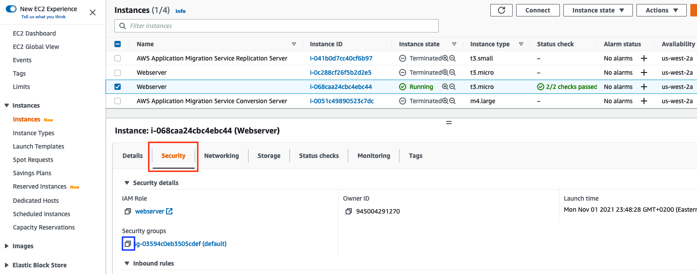The width and height of the screenshot is (697, 274).
Task: Open Dedicated Hosts in sidebar
Action: [x=36, y=201]
